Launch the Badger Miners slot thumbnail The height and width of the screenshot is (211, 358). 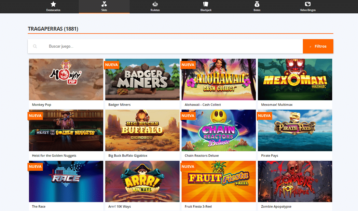click(x=142, y=80)
